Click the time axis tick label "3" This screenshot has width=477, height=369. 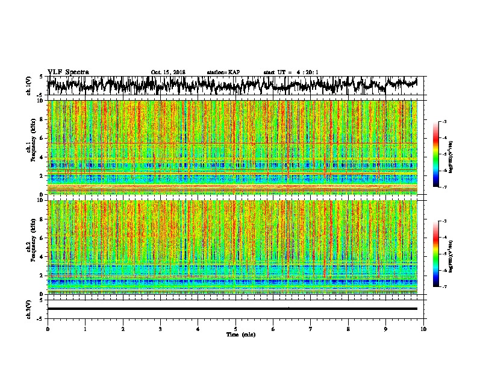coord(160,329)
